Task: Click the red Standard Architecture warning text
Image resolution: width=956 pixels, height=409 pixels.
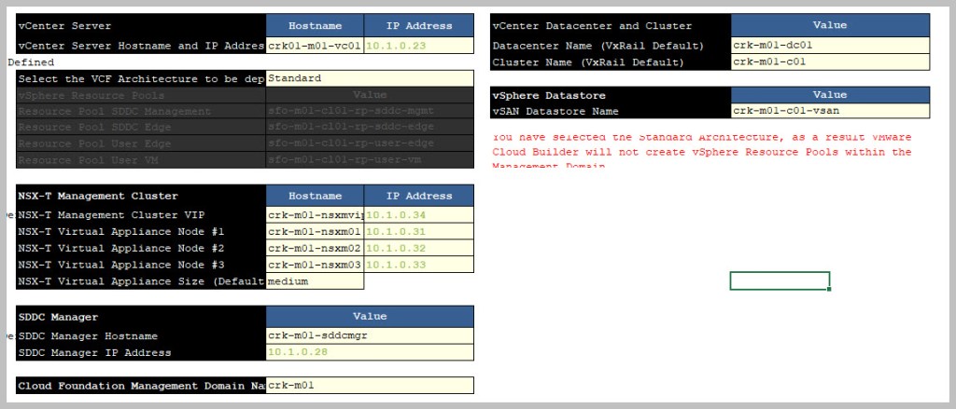Action: pos(702,152)
